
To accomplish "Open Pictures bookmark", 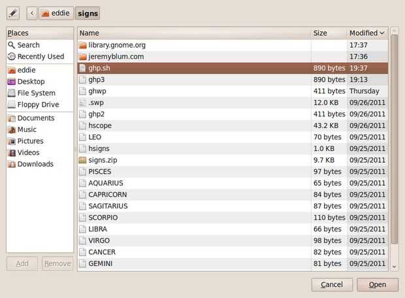I will (40, 141).
